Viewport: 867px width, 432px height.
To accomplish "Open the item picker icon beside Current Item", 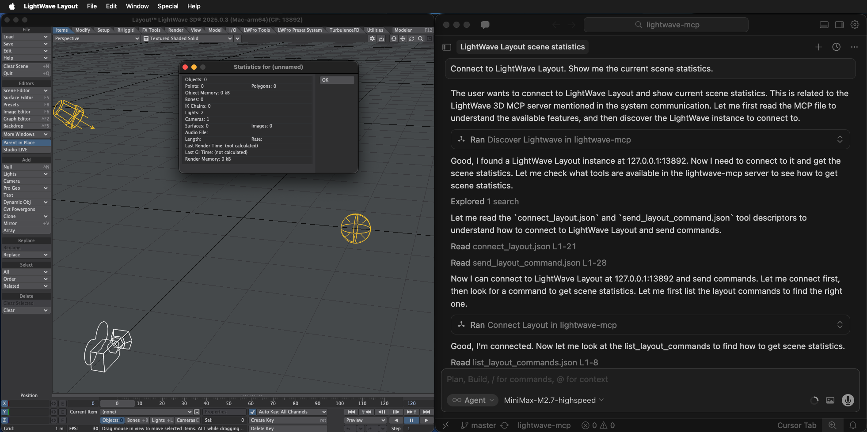I will click(x=197, y=412).
